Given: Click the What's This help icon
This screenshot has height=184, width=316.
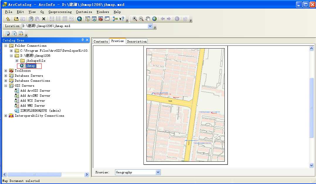Looking at the screenshot, I should (x=122, y=19).
